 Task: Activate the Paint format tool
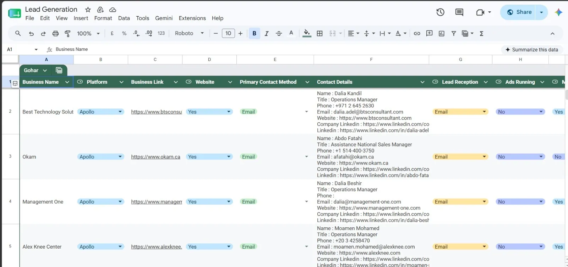click(67, 33)
